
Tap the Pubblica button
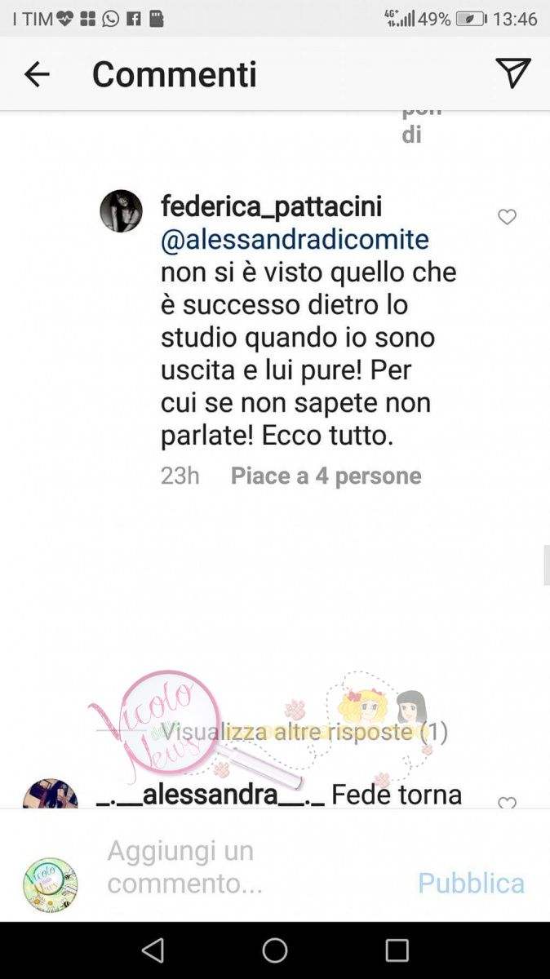pos(471,883)
